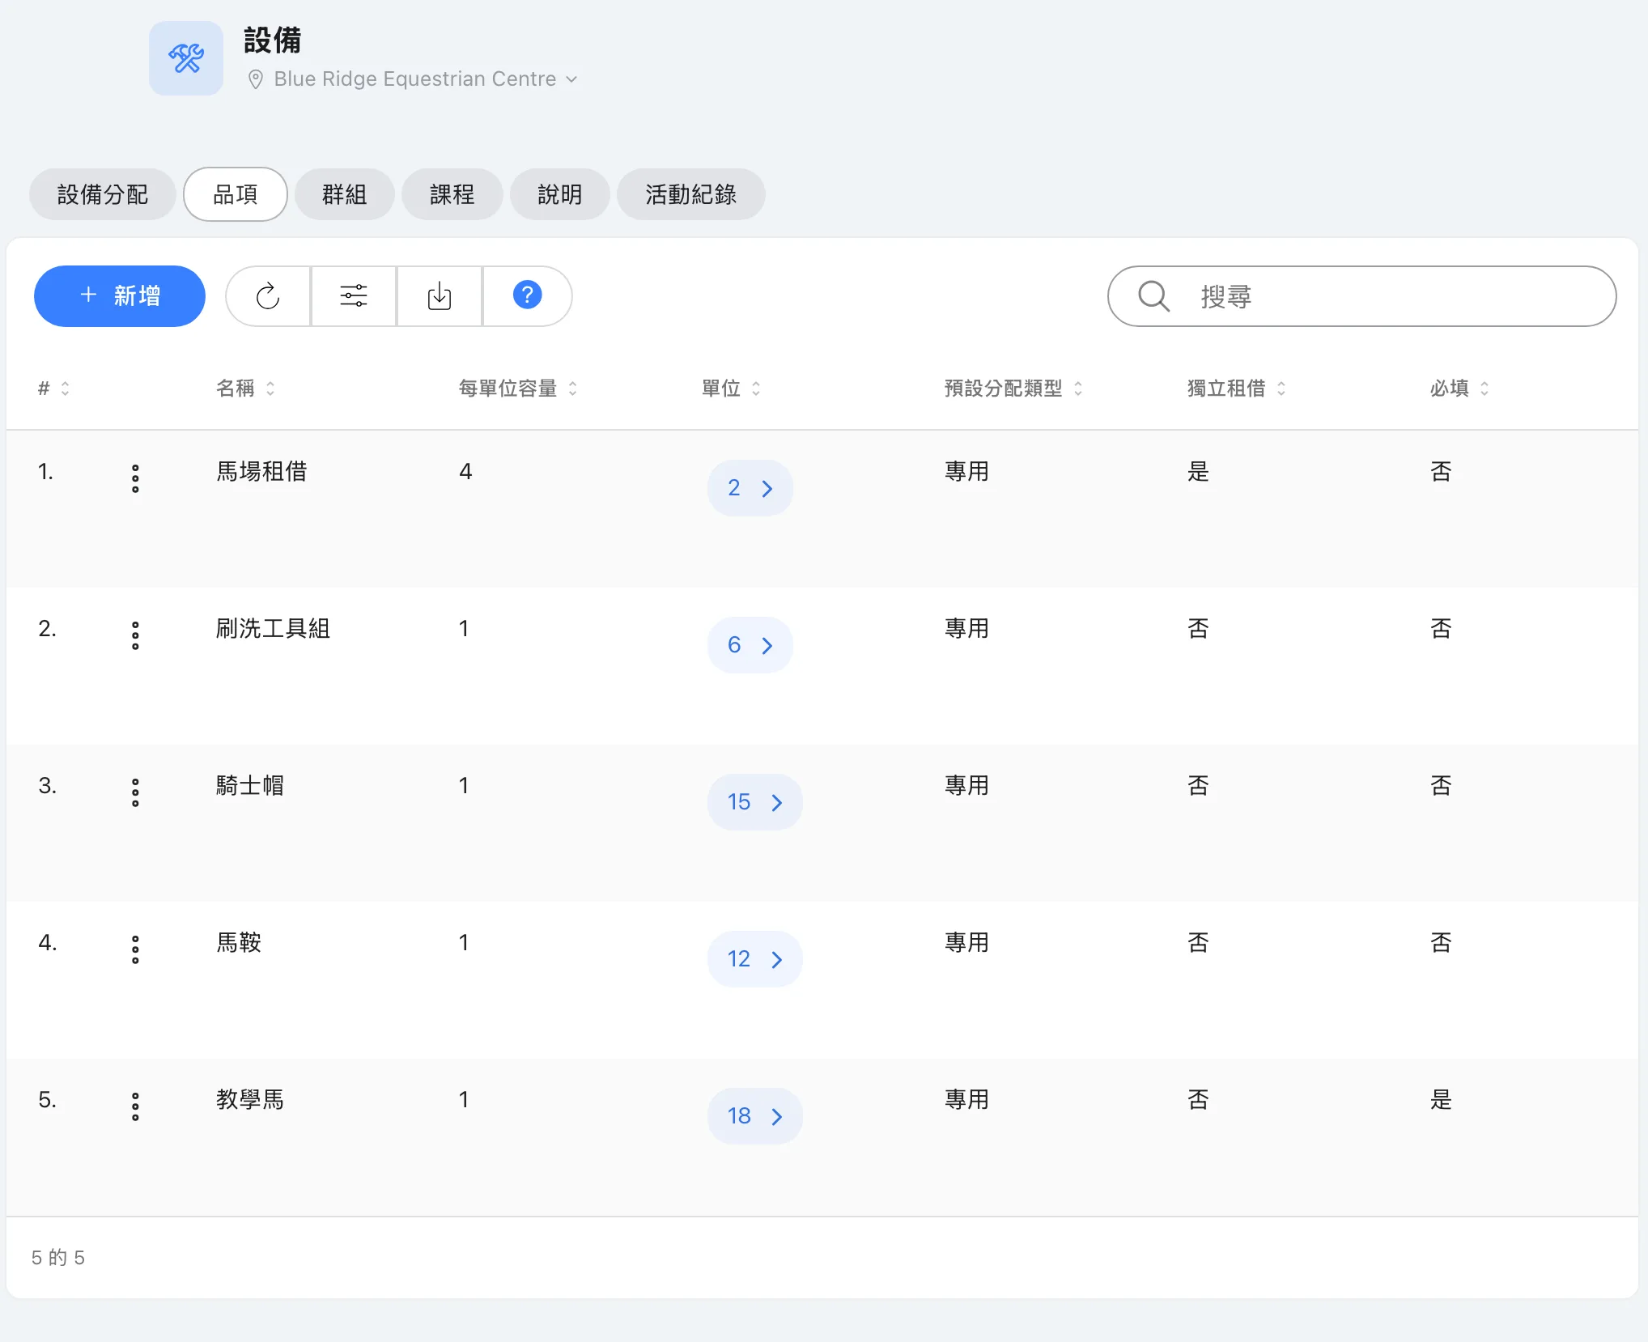The height and width of the screenshot is (1342, 1648).
Task: Click the location pin icon
Action: (256, 79)
